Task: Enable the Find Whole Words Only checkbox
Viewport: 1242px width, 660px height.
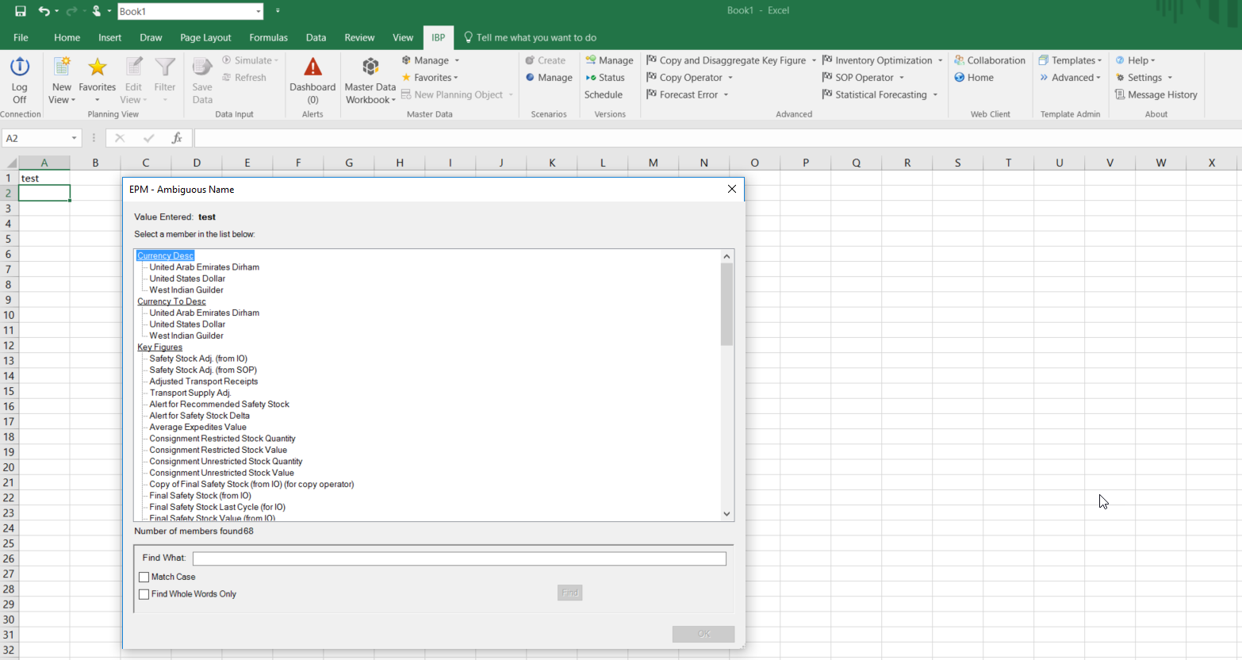Action: (x=144, y=594)
